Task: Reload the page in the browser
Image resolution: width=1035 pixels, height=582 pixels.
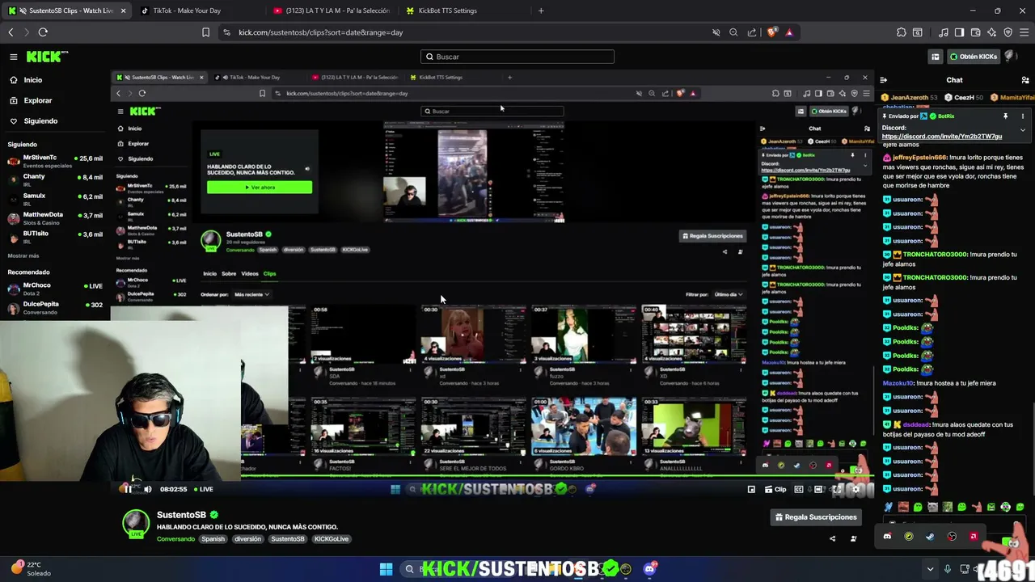Action: 43,32
